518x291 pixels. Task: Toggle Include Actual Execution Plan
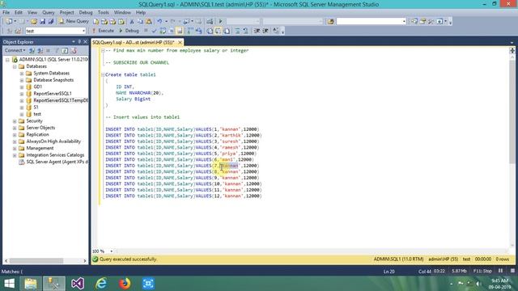point(190,31)
